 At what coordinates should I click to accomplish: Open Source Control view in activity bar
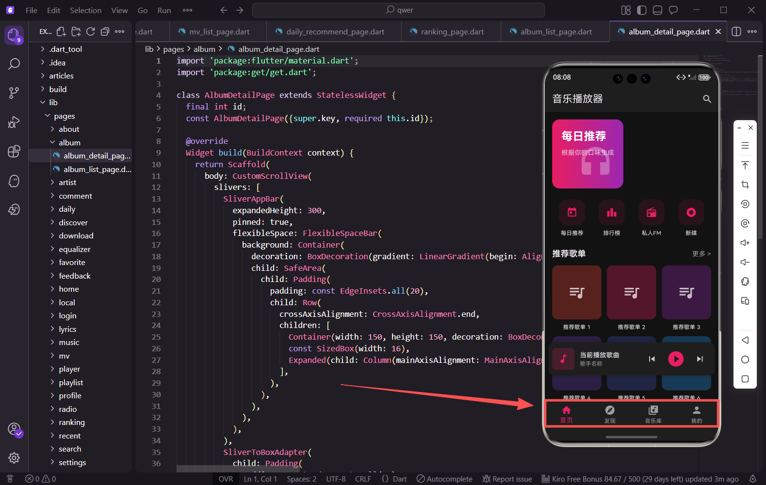14,93
